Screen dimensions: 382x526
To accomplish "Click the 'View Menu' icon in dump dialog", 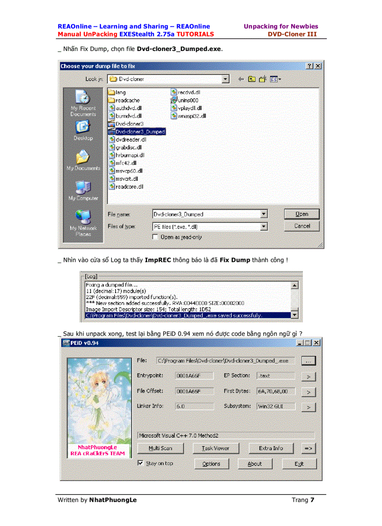I will click(x=274, y=79).
